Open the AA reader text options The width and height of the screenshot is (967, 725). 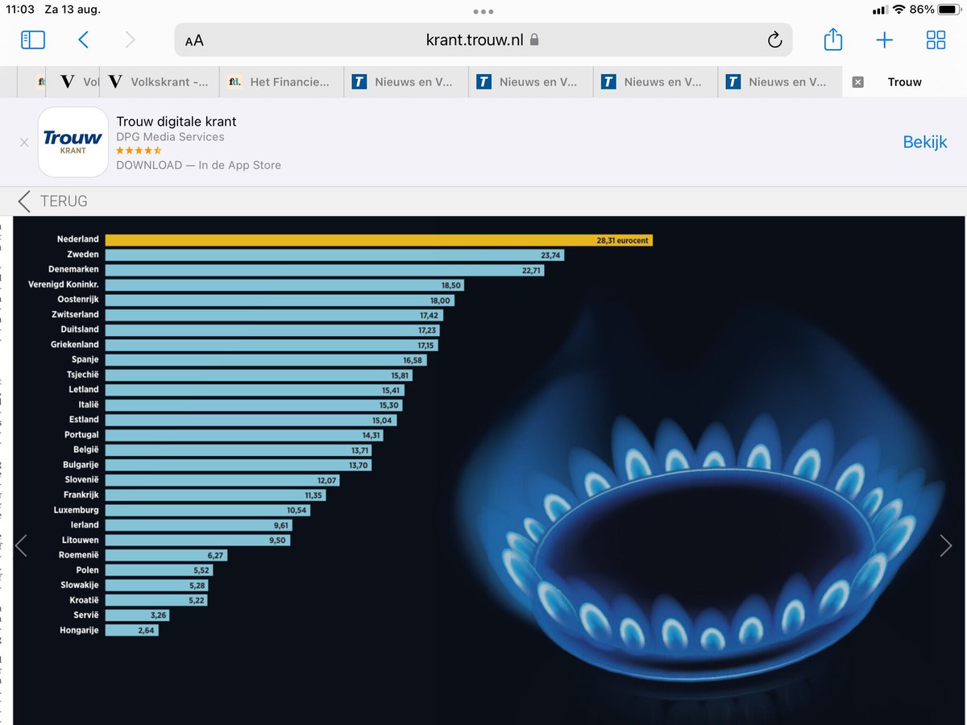[194, 40]
